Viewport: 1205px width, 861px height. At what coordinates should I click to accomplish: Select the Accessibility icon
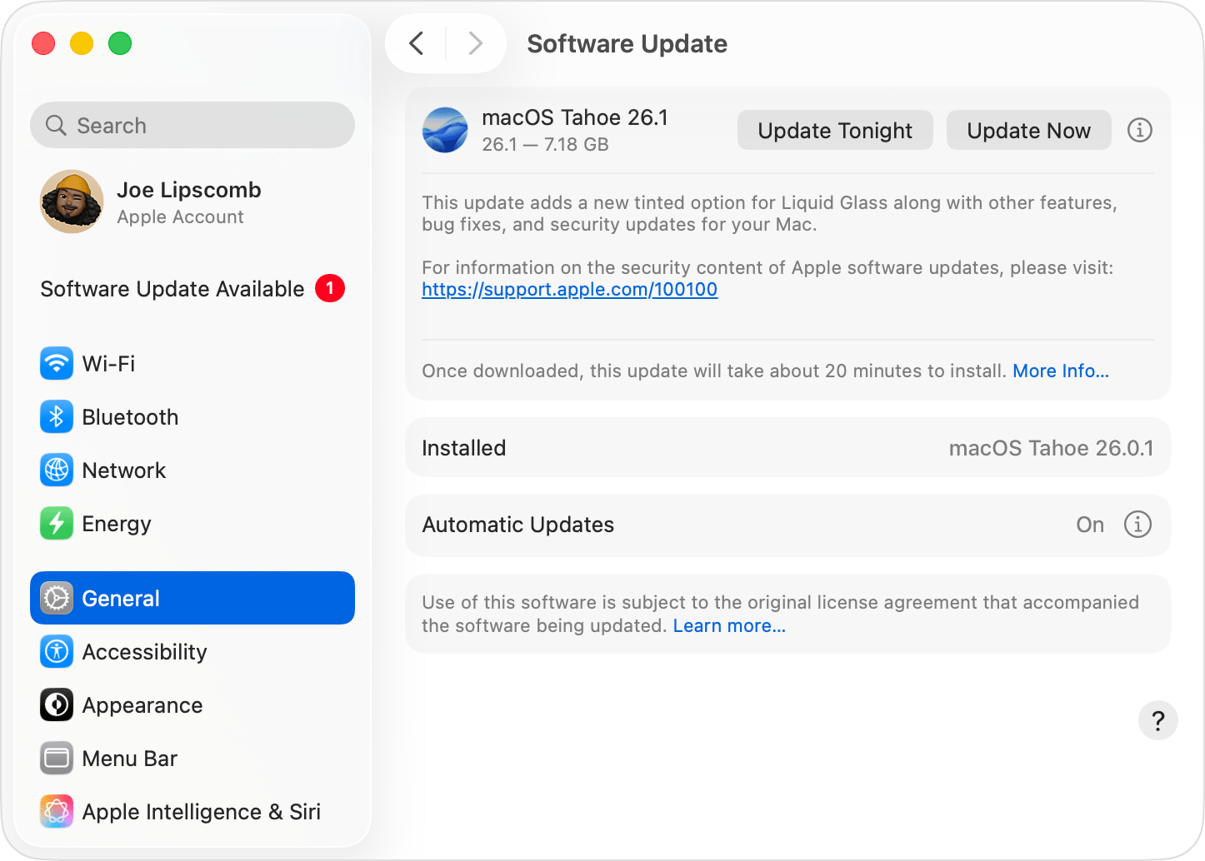click(56, 651)
